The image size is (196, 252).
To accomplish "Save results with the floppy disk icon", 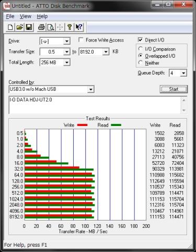I will click(x=29, y=27).
